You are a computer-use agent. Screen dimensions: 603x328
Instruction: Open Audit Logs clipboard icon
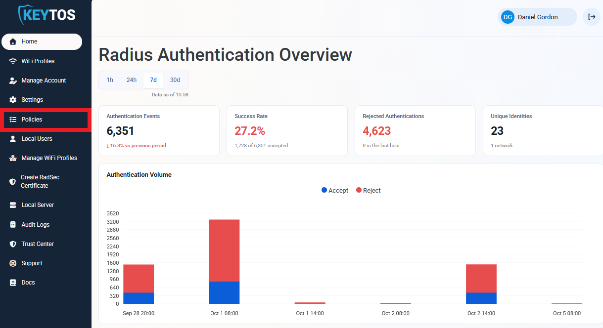click(13, 225)
